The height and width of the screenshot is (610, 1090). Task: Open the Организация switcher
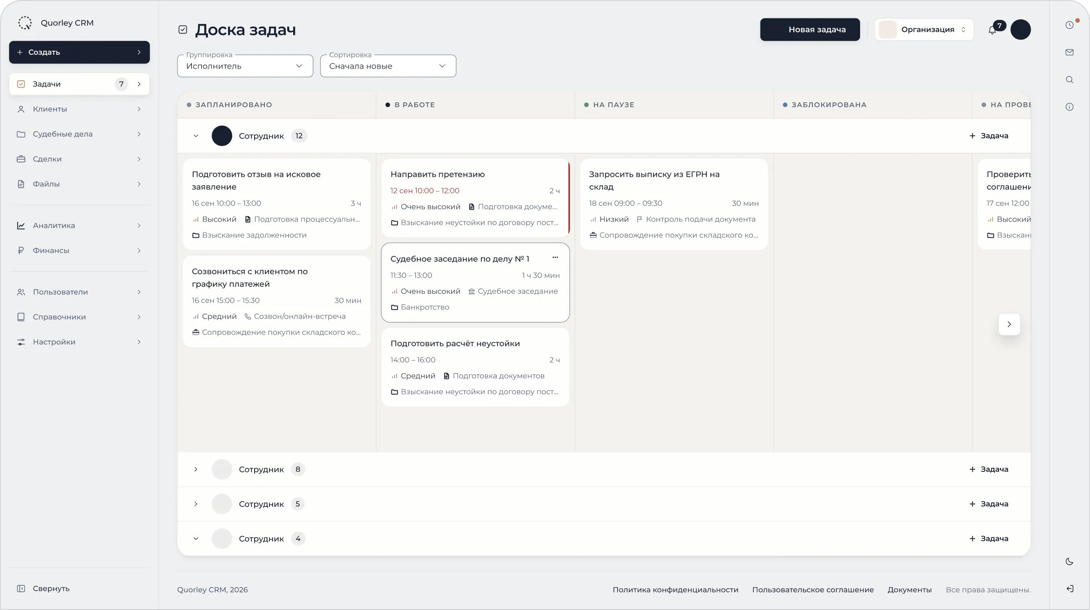pyautogui.click(x=924, y=30)
